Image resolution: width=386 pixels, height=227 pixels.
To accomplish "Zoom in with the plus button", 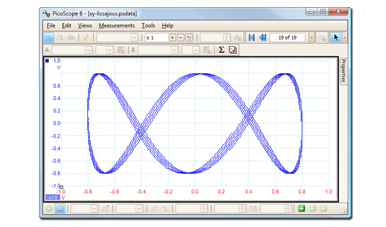I will (172, 38).
